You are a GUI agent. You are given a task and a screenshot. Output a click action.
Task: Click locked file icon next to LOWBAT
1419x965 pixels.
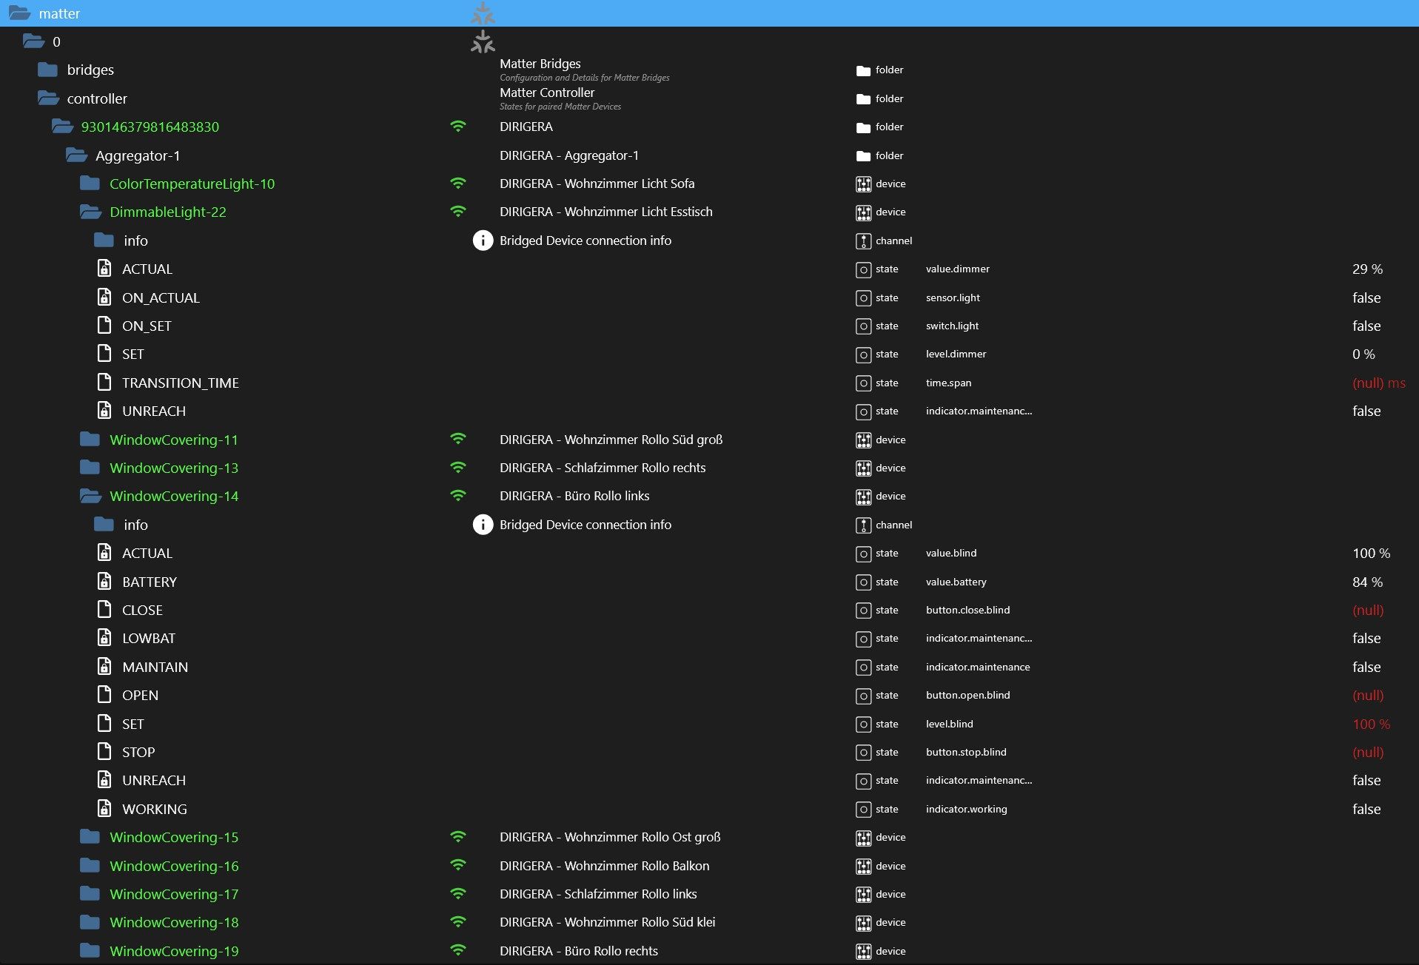[x=105, y=639]
